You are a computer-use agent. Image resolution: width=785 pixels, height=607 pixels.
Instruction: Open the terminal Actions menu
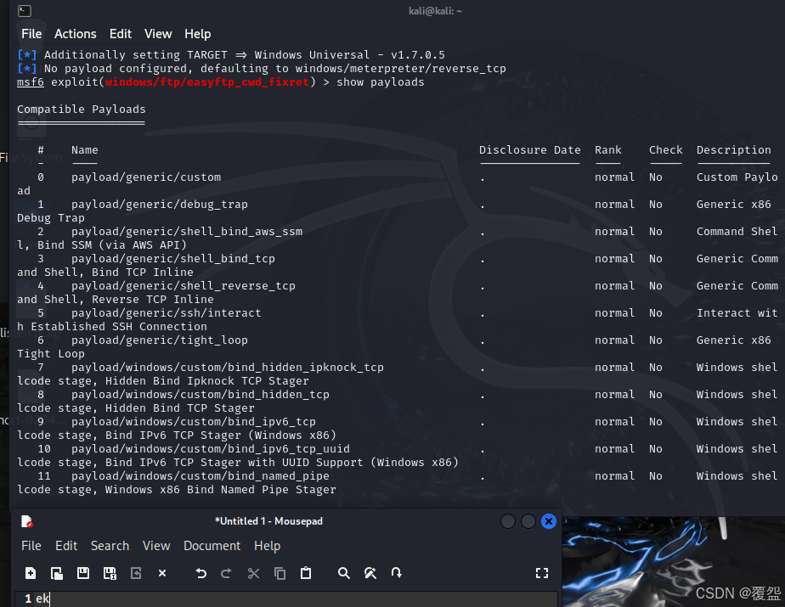coord(75,33)
